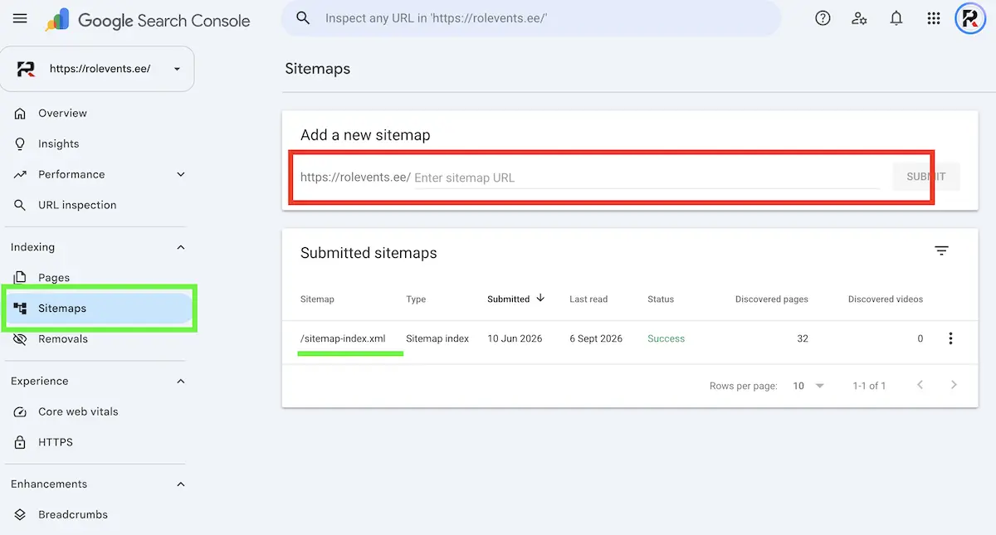996x535 pixels.
Task: Expand the Performance chevron
Action: tap(181, 174)
